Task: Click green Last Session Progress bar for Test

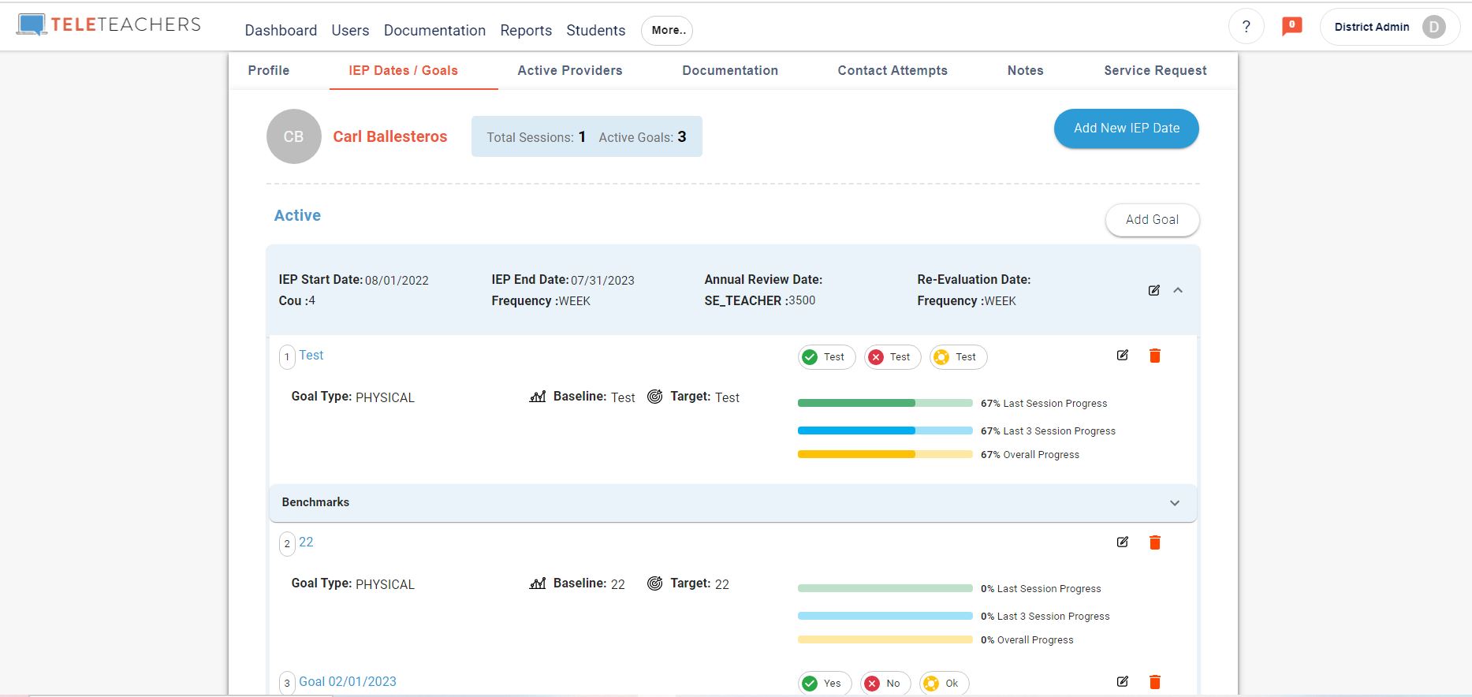Action: coord(885,403)
